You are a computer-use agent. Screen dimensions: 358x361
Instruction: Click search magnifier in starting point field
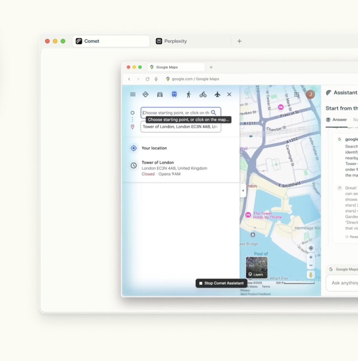tap(214, 113)
